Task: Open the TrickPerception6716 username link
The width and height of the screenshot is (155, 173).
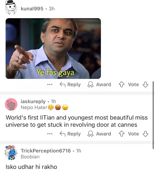Action: pos(46,151)
